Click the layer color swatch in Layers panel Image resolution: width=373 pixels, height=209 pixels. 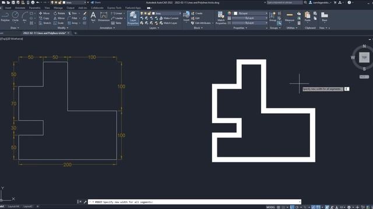click(153, 13)
